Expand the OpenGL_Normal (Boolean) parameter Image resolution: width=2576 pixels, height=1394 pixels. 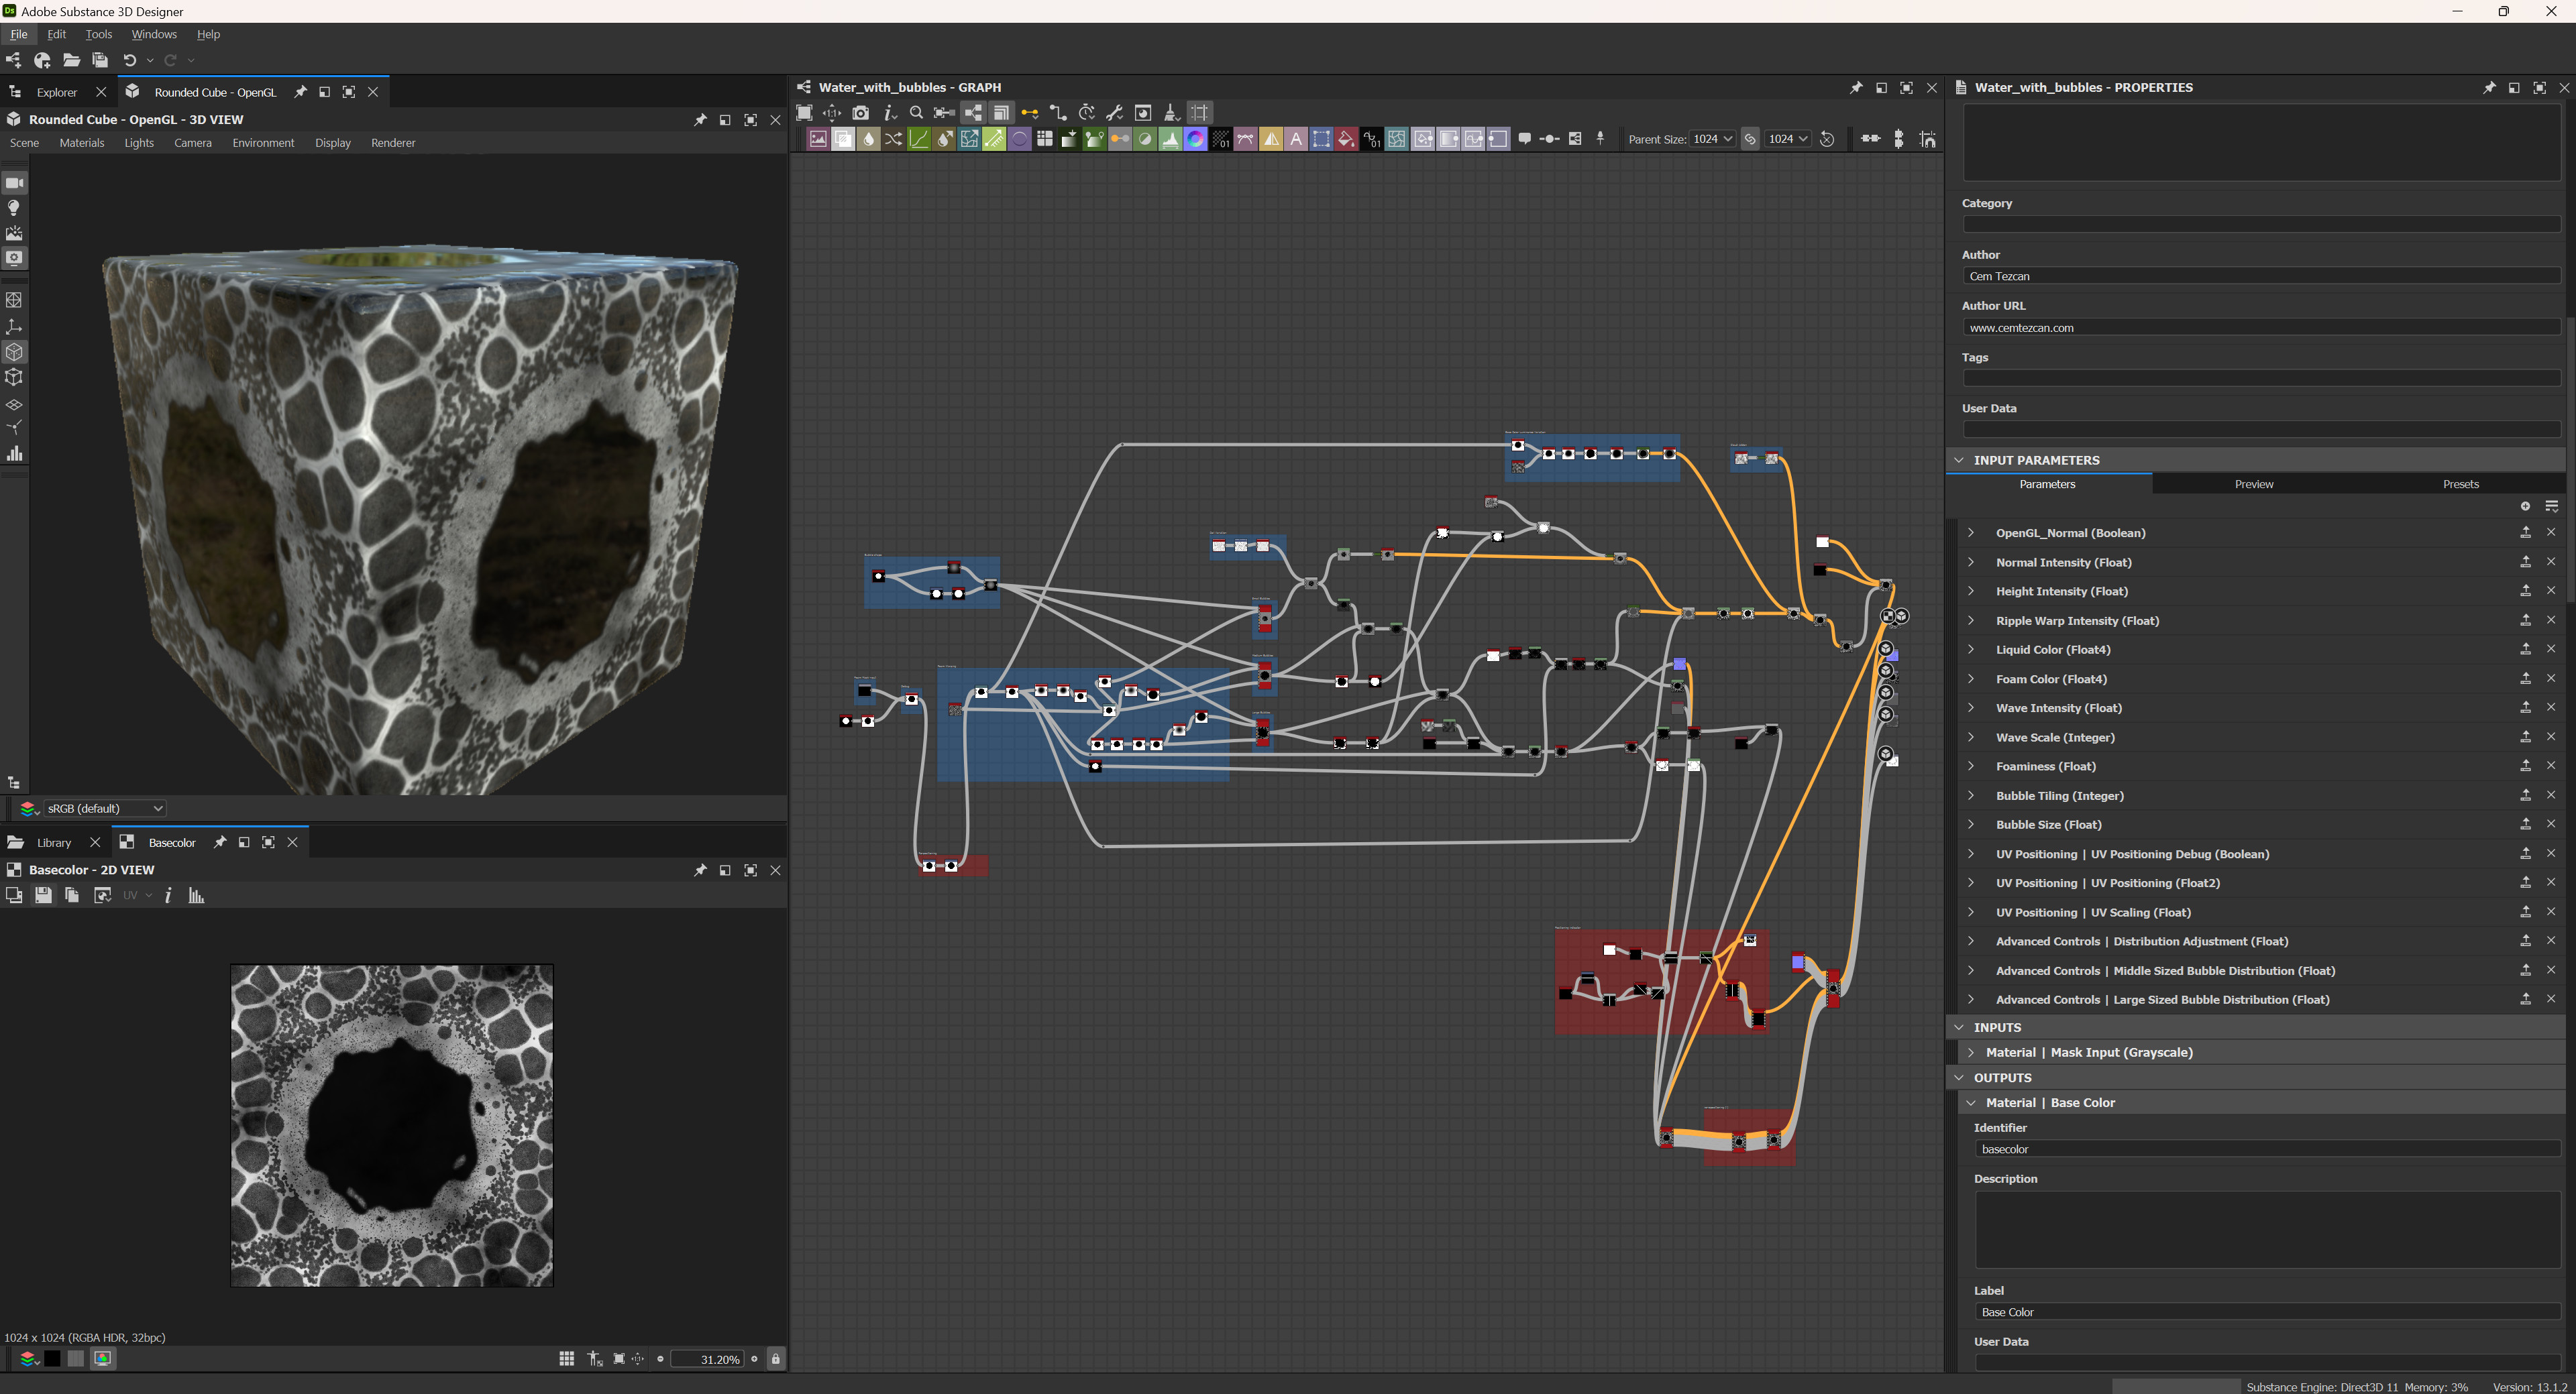(x=1971, y=532)
